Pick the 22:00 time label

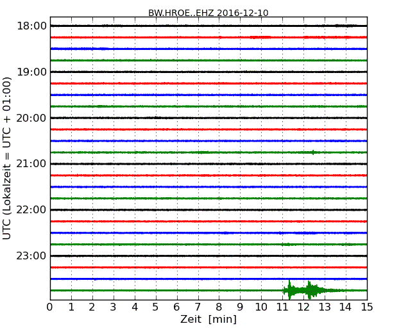point(31,210)
